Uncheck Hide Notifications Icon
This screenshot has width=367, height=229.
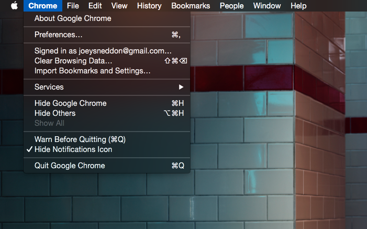coord(73,149)
